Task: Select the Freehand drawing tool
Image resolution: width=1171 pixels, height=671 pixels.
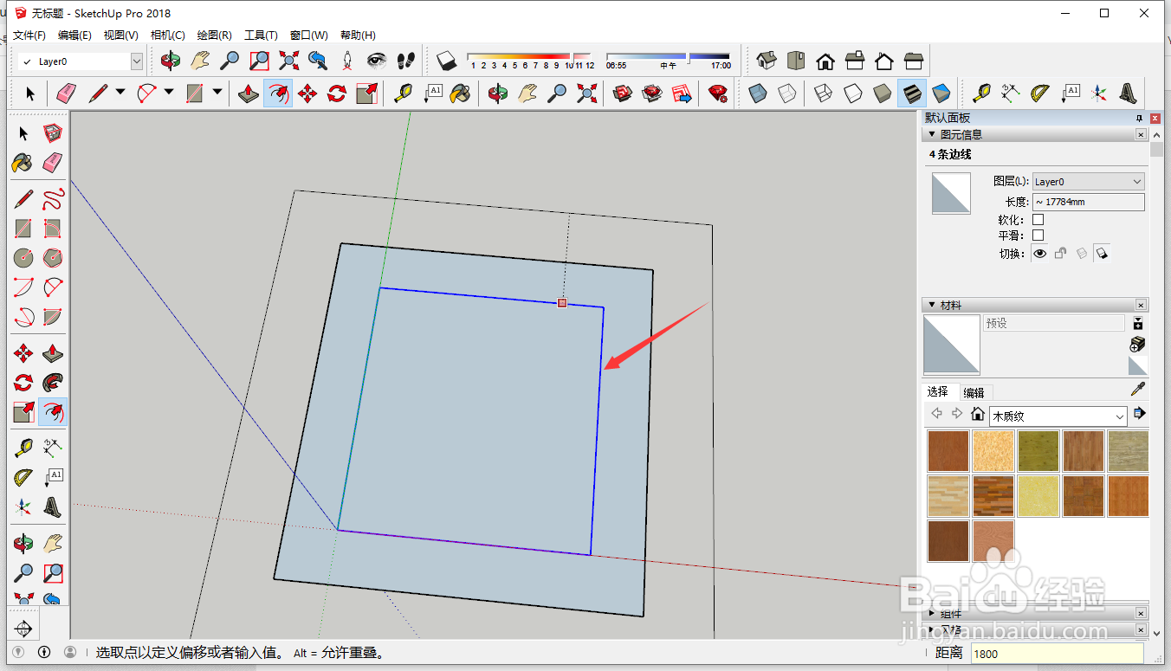Action: (x=53, y=199)
